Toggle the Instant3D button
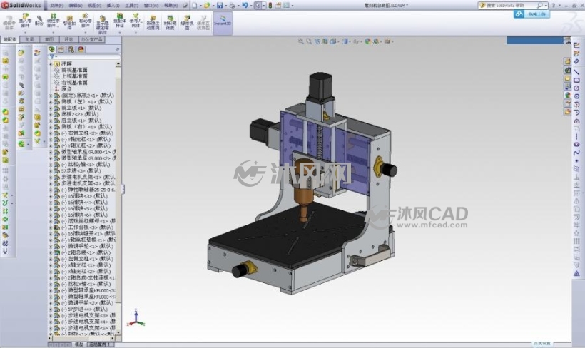Image resolution: width=585 pixels, height=348 pixels. tap(223, 21)
